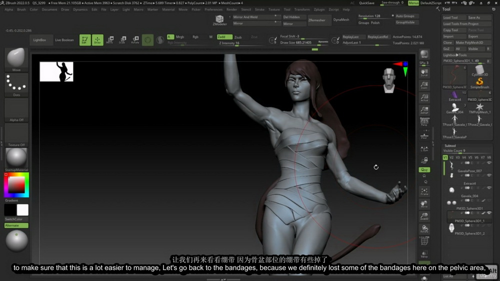
Task: Toggle Edit mode button
Action: [85, 40]
